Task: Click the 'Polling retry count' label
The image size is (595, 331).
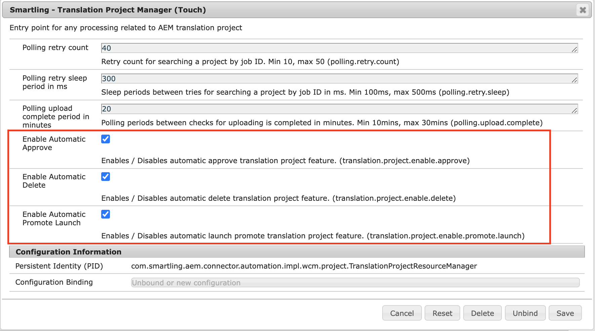Action: 55,48
